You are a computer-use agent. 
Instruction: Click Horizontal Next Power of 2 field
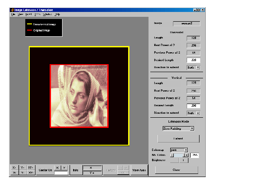pos(193,46)
